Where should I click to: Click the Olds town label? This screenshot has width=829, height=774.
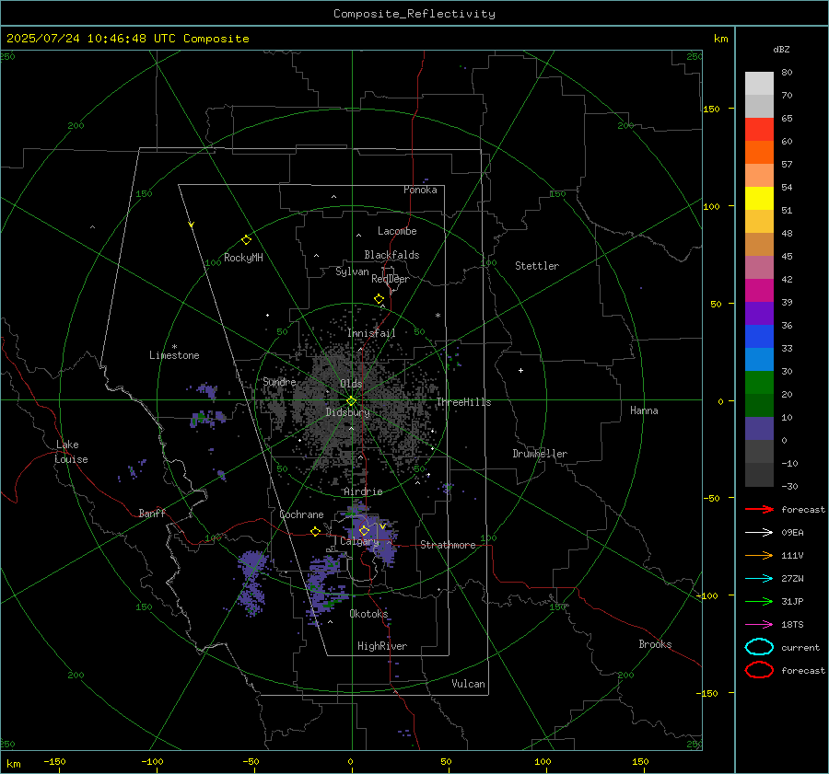coord(351,384)
